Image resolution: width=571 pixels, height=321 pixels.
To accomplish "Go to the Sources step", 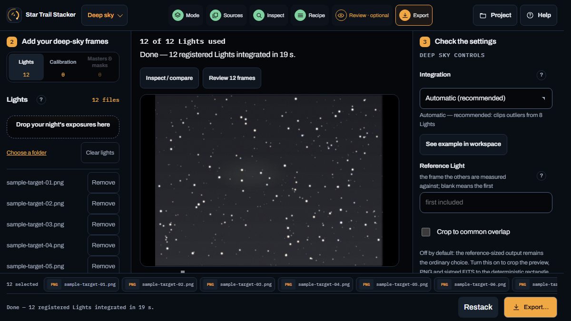I will [227, 15].
